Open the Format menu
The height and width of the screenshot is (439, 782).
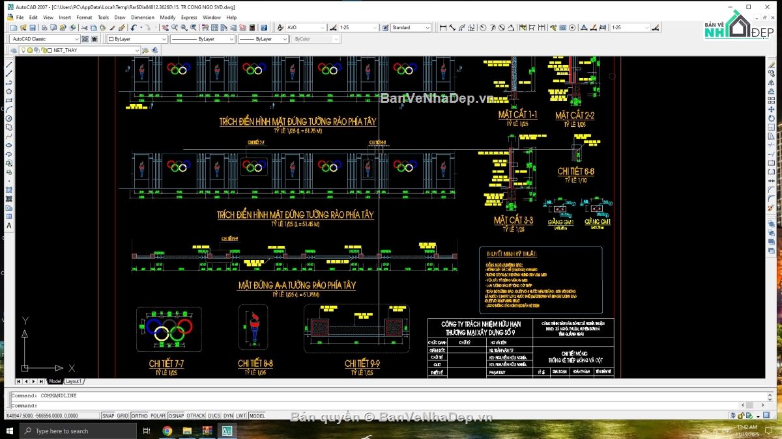point(84,18)
